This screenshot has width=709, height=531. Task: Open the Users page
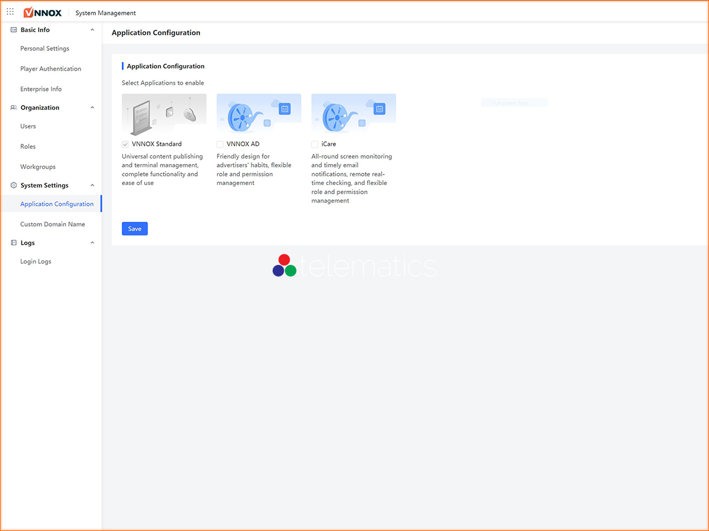click(x=28, y=126)
